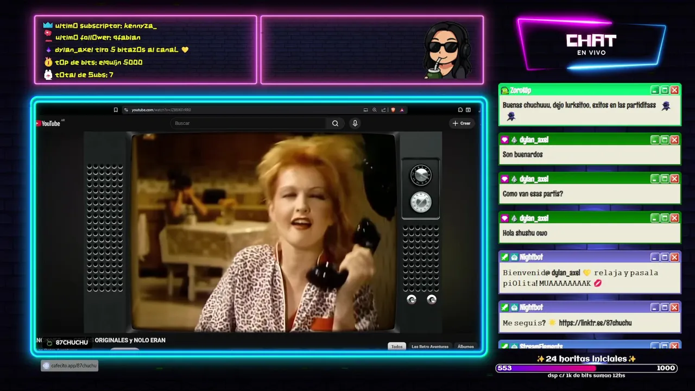Maximize the Nightbot 'Me seguis?' chat box
Screen dimensions: 695x391
pos(665,307)
